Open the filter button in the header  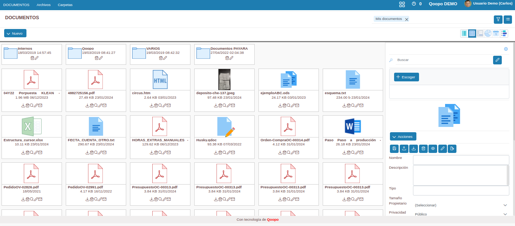click(x=498, y=19)
